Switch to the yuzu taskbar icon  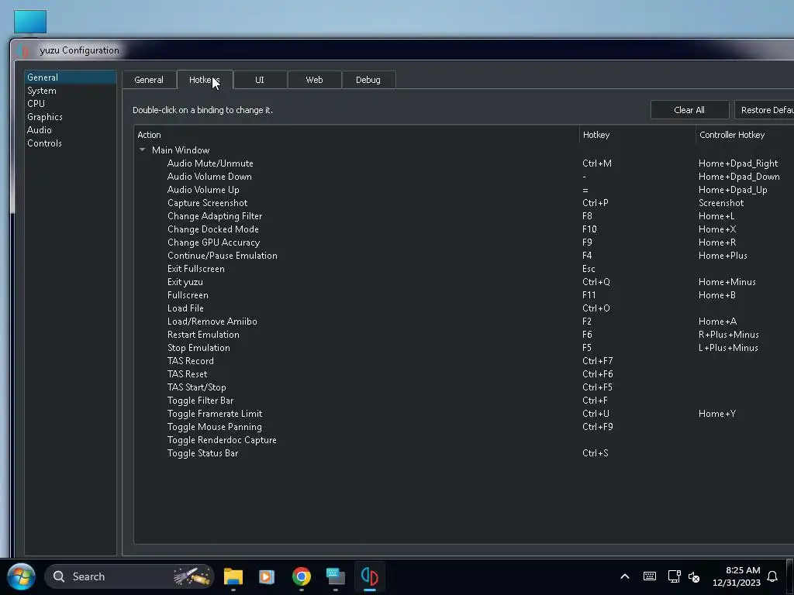370,576
